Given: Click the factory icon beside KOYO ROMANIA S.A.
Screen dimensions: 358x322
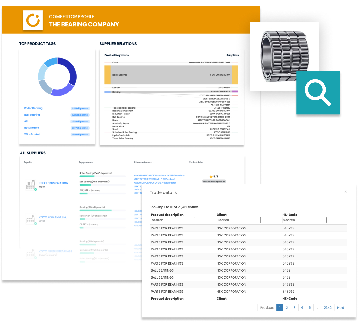Looking at the screenshot, I should coord(31,219).
